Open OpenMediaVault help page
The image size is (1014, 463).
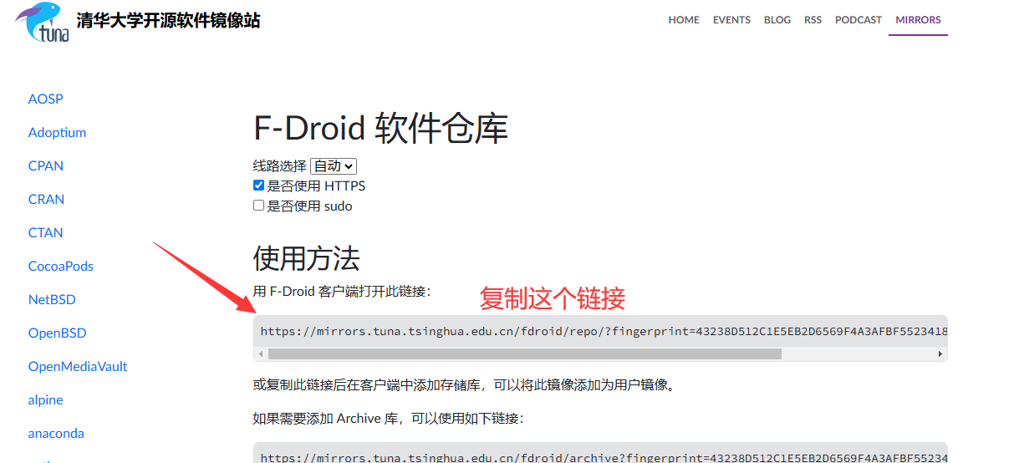coord(78,366)
